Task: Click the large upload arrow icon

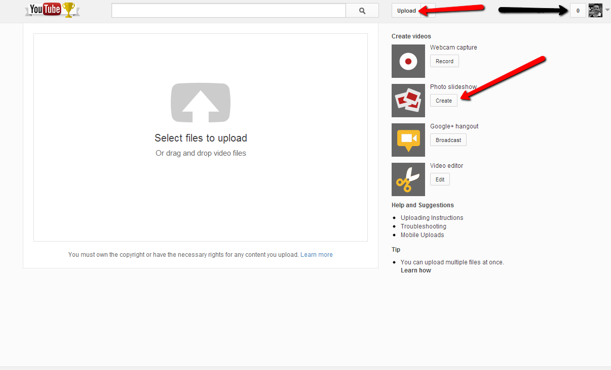Action: (x=201, y=103)
